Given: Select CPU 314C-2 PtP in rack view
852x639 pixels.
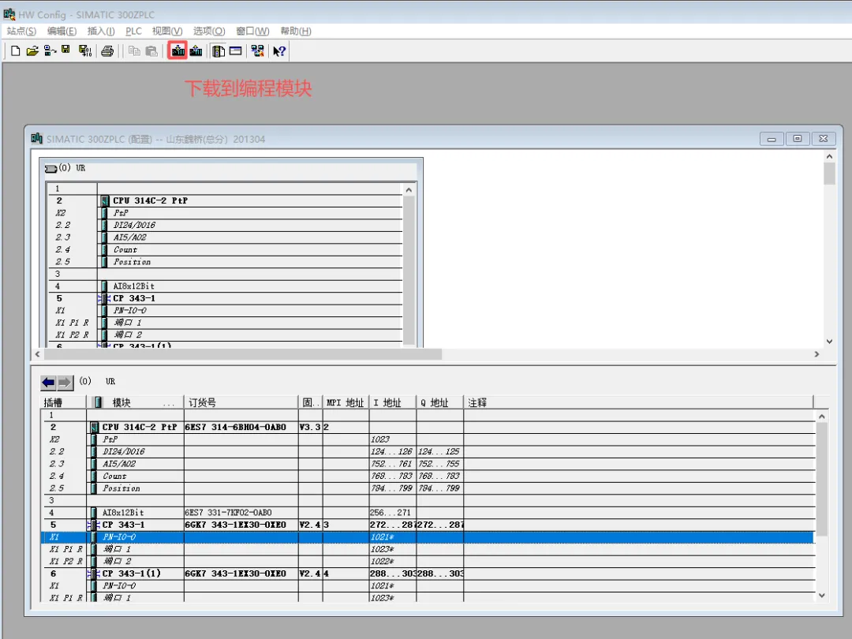Looking at the screenshot, I should [225, 200].
